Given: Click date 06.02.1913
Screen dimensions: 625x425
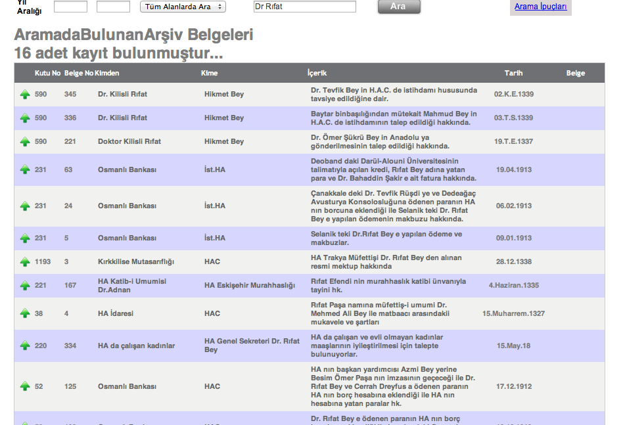Looking at the screenshot, I should point(514,206).
